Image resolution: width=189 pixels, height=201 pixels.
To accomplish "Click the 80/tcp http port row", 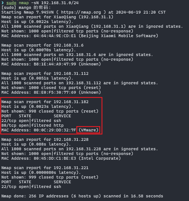I will (x=32, y=125).
